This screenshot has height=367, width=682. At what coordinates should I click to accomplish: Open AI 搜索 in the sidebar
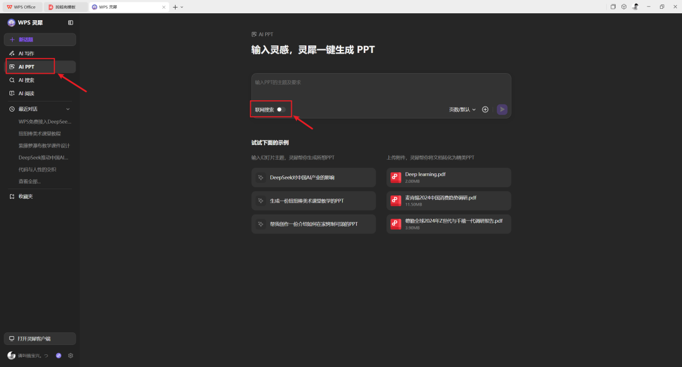(x=40, y=80)
